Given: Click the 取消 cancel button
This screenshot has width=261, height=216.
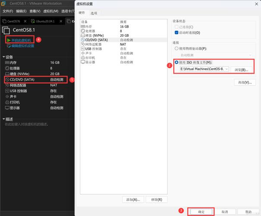Looking at the screenshot, I should (225, 212).
